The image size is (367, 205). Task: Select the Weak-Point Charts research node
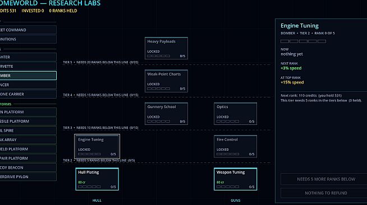click(166, 81)
